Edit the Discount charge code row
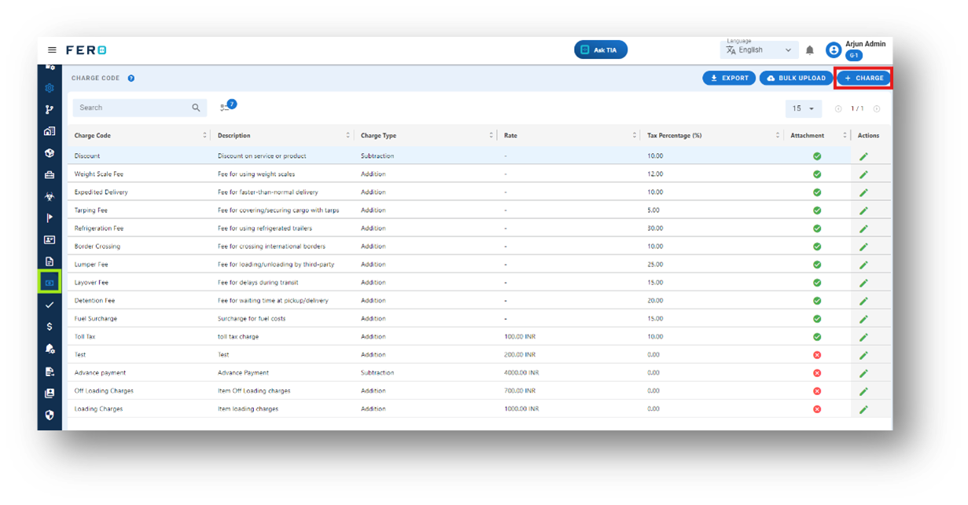The width and height of the screenshot is (968, 505). [x=864, y=156]
